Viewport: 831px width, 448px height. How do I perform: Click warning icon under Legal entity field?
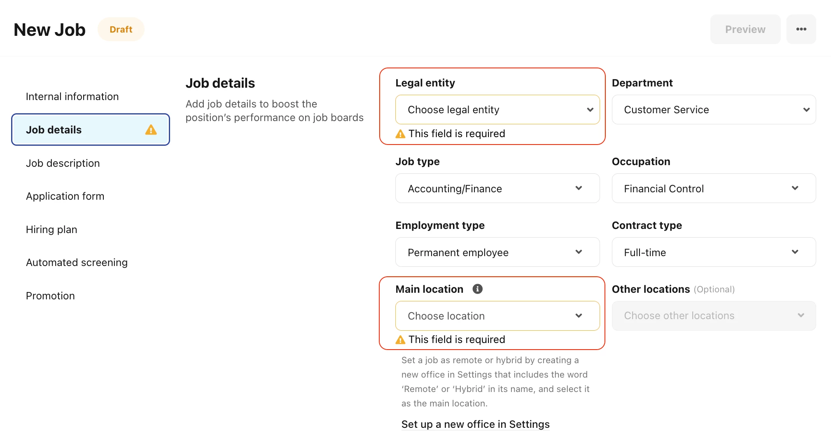(x=400, y=134)
